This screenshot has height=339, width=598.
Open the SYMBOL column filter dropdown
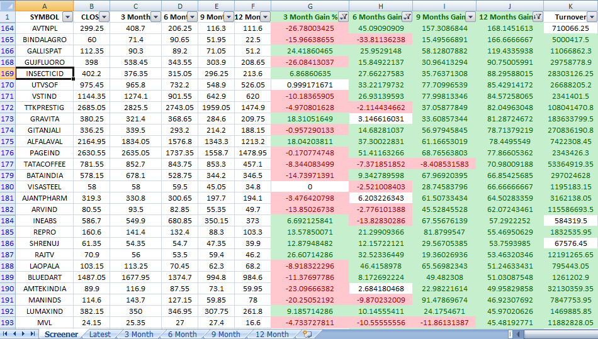click(67, 17)
